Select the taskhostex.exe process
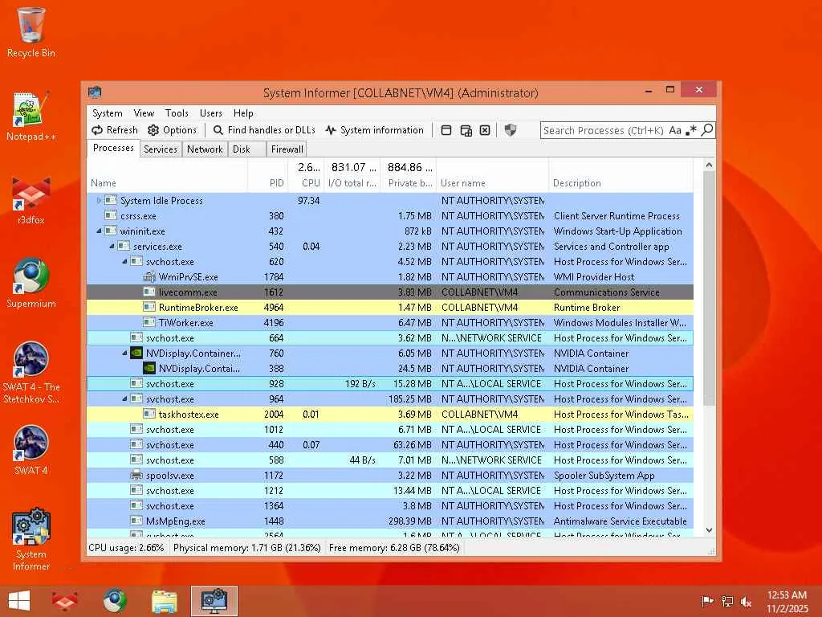Screen dimensions: 822x617 click(x=390, y=414)
